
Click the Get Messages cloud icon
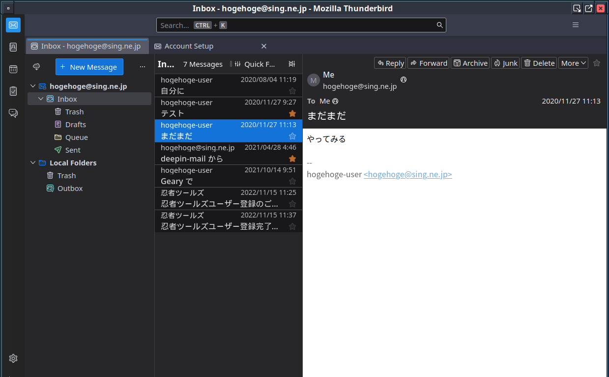tap(36, 67)
